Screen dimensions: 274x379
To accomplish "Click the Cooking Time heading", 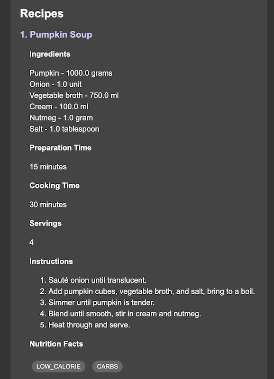I will click(55, 186).
